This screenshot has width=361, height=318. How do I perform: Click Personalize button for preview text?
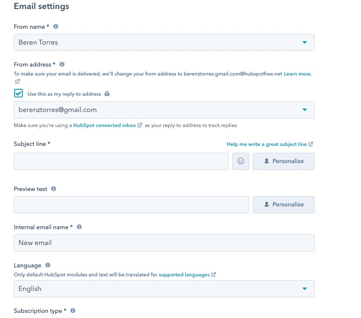click(284, 205)
